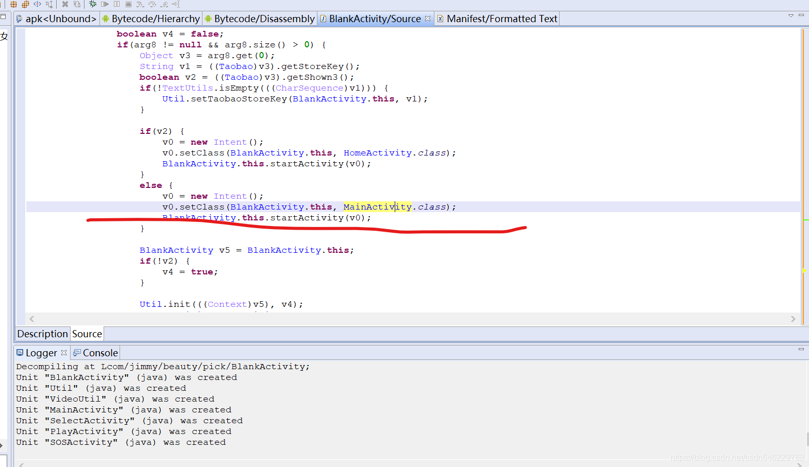Click log entry Unit "BlankActivity" was created

tap(126, 377)
